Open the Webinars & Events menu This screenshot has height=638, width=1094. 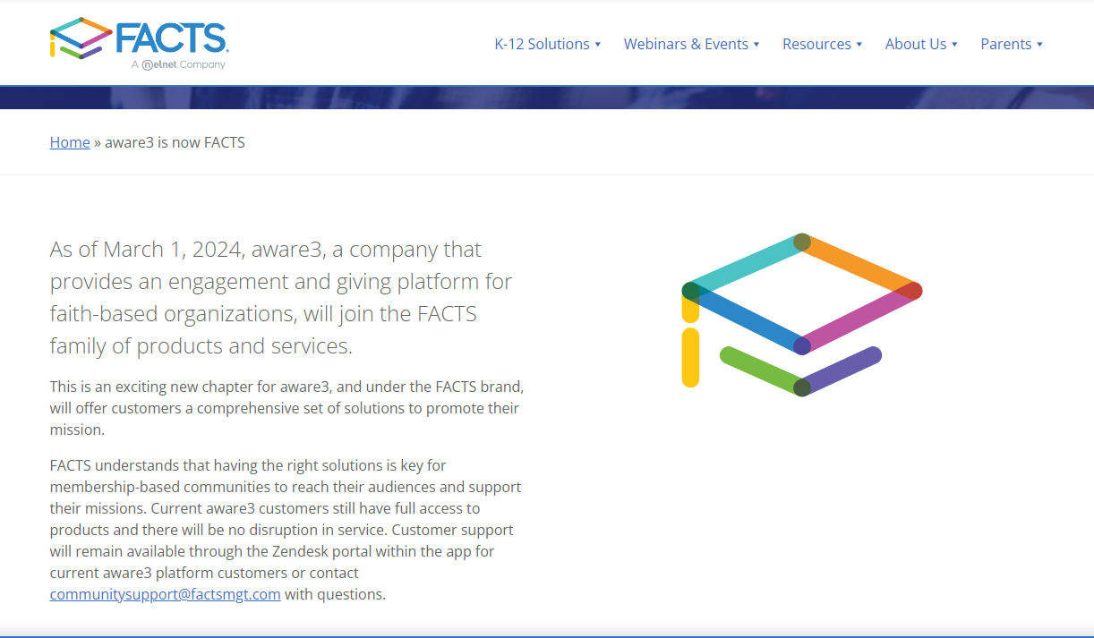(686, 44)
